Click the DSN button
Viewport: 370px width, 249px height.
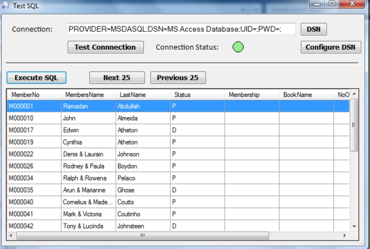[x=313, y=29]
